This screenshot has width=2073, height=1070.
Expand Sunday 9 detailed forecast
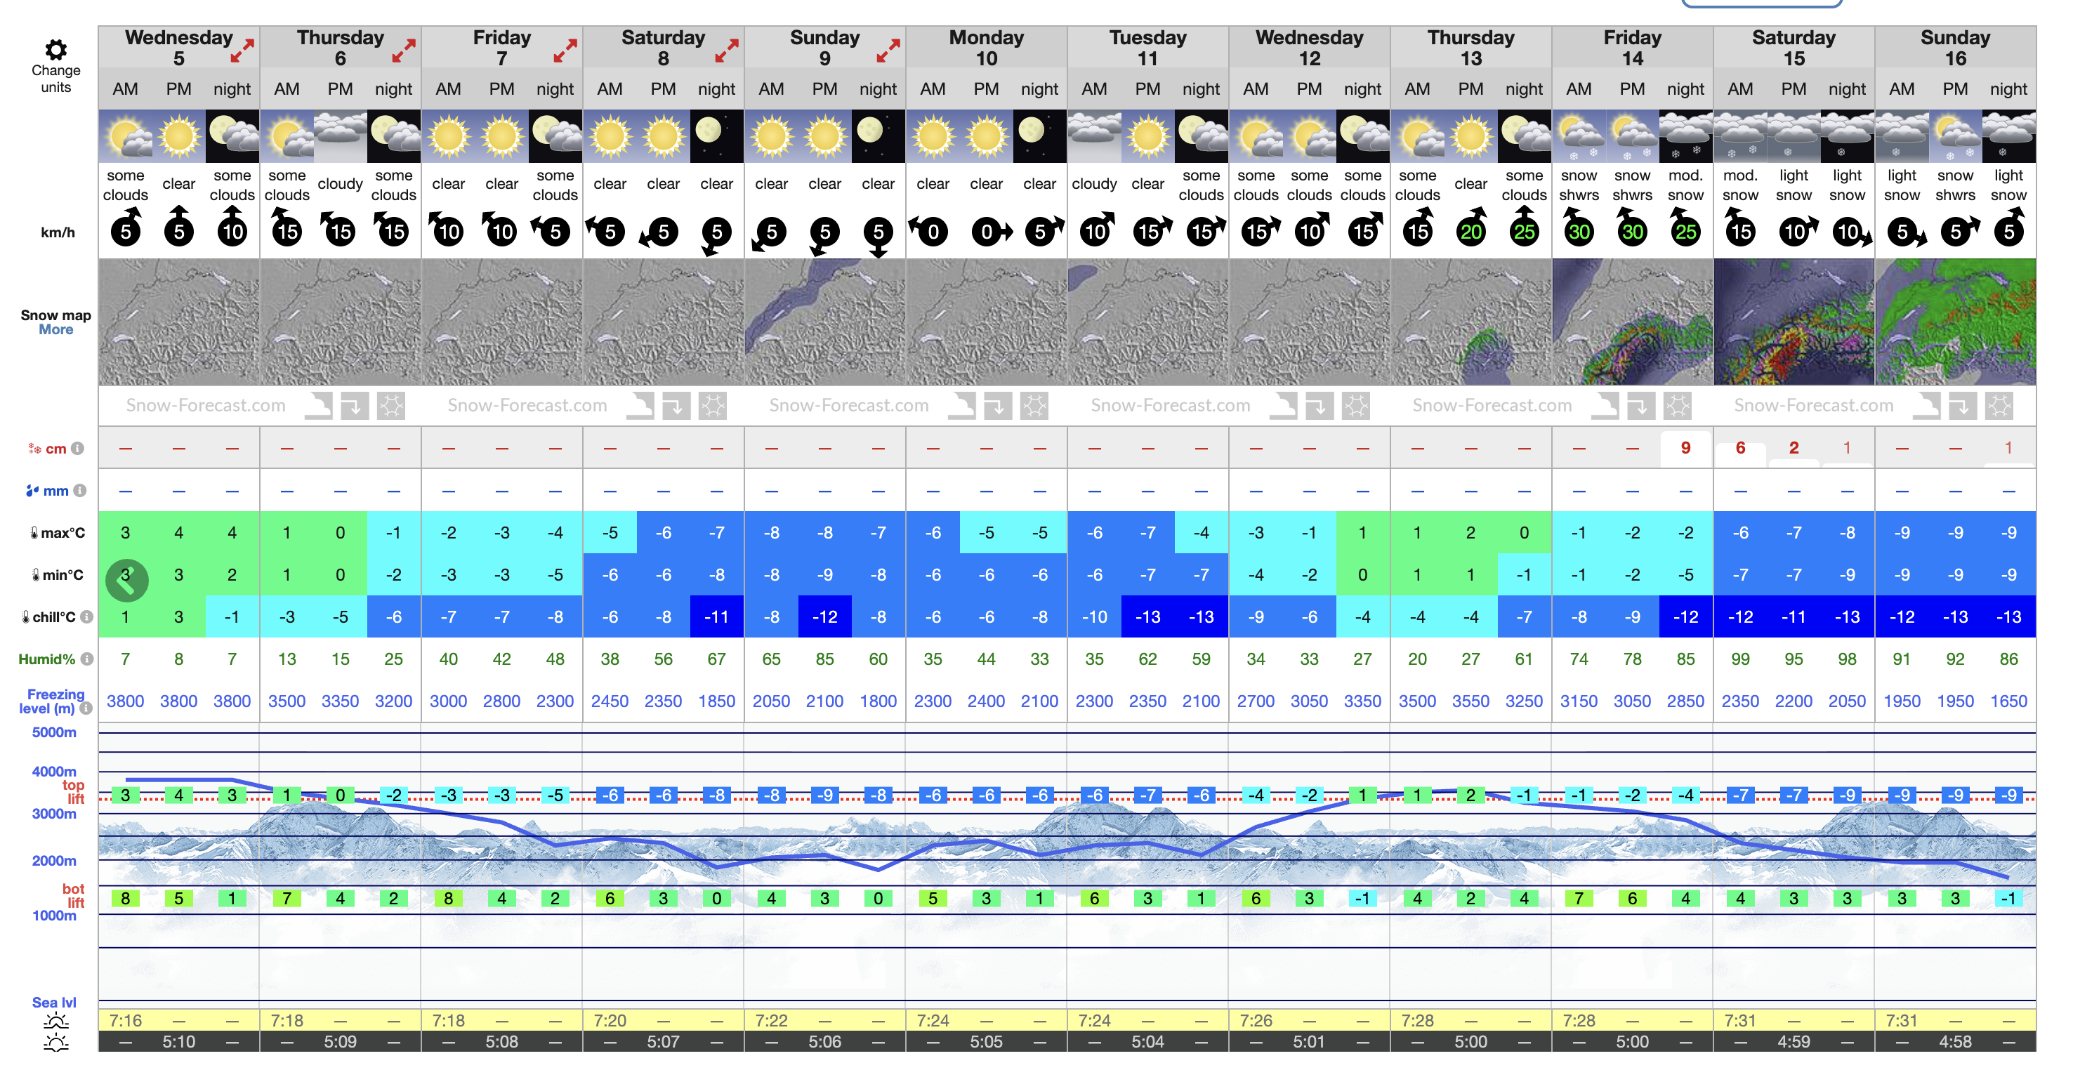[x=888, y=51]
